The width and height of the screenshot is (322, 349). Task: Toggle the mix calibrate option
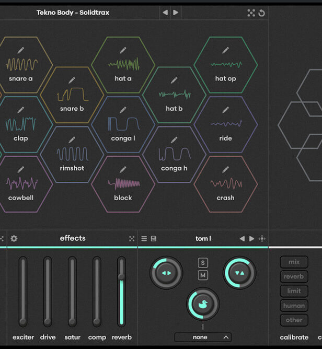[x=294, y=262]
